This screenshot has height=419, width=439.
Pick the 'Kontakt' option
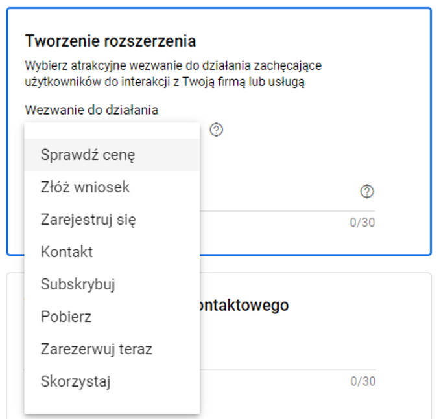[67, 252]
